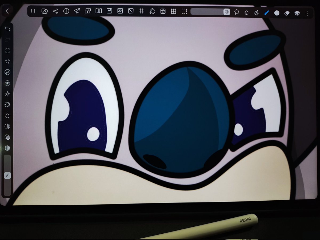
Task: Select the eraser tool
Action: click(287, 13)
